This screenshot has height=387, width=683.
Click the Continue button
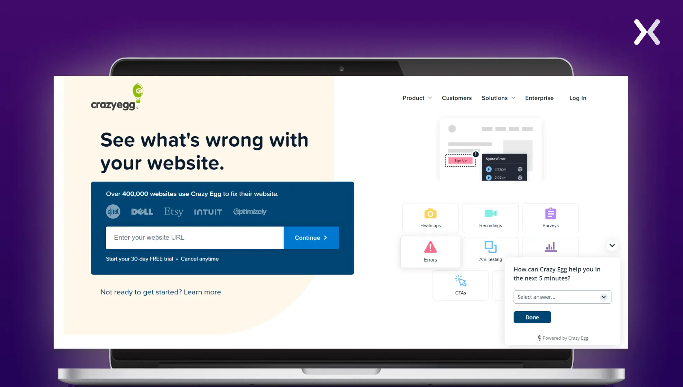coord(311,237)
